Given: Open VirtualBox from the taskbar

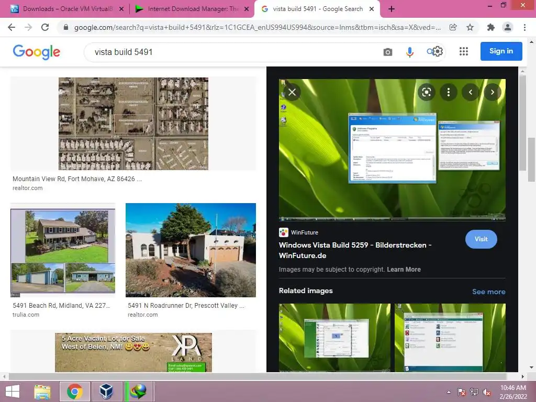Looking at the screenshot, I should pyautogui.click(x=107, y=392).
